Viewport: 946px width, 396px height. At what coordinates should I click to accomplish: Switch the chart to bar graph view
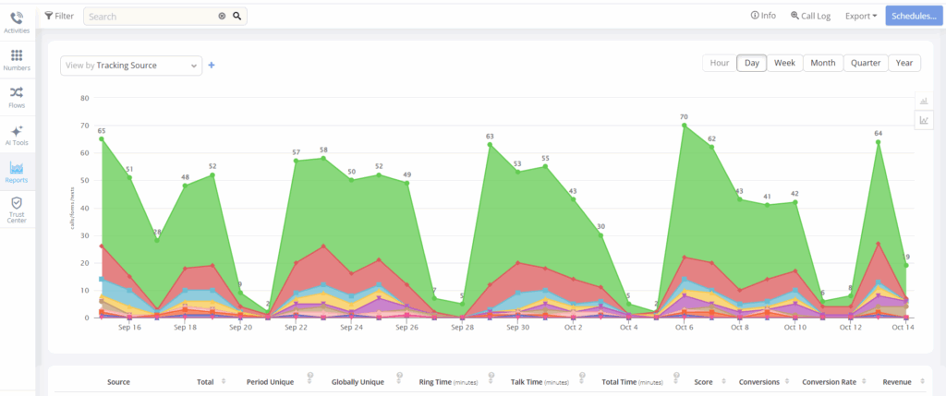(923, 101)
